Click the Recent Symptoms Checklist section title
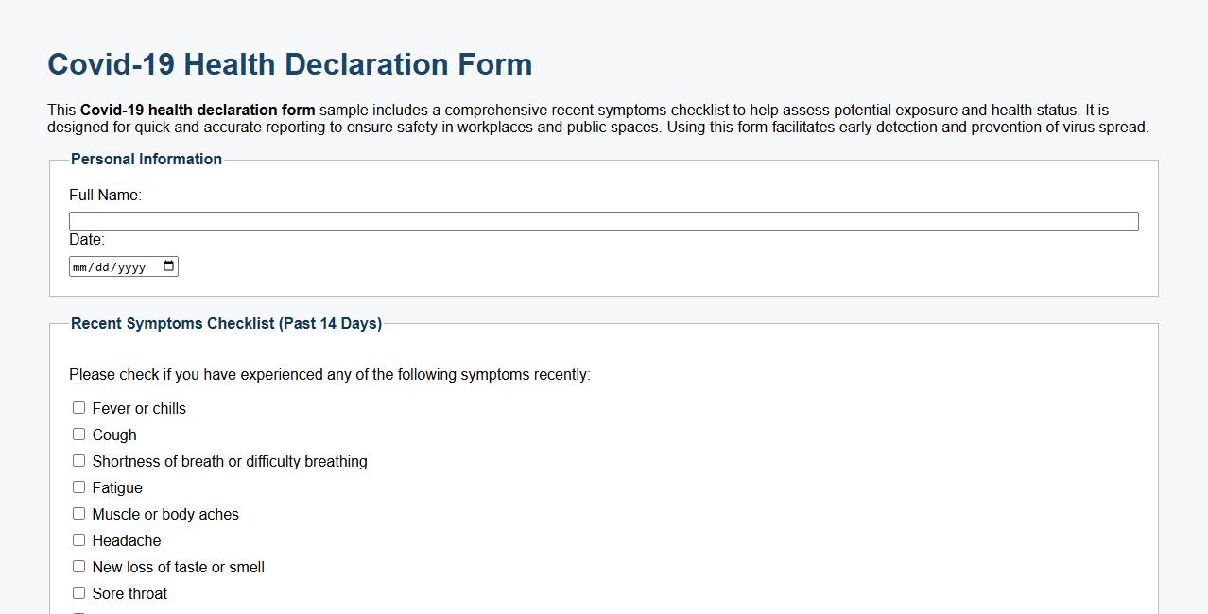Image resolution: width=1208 pixels, height=614 pixels. click(226, 323)
